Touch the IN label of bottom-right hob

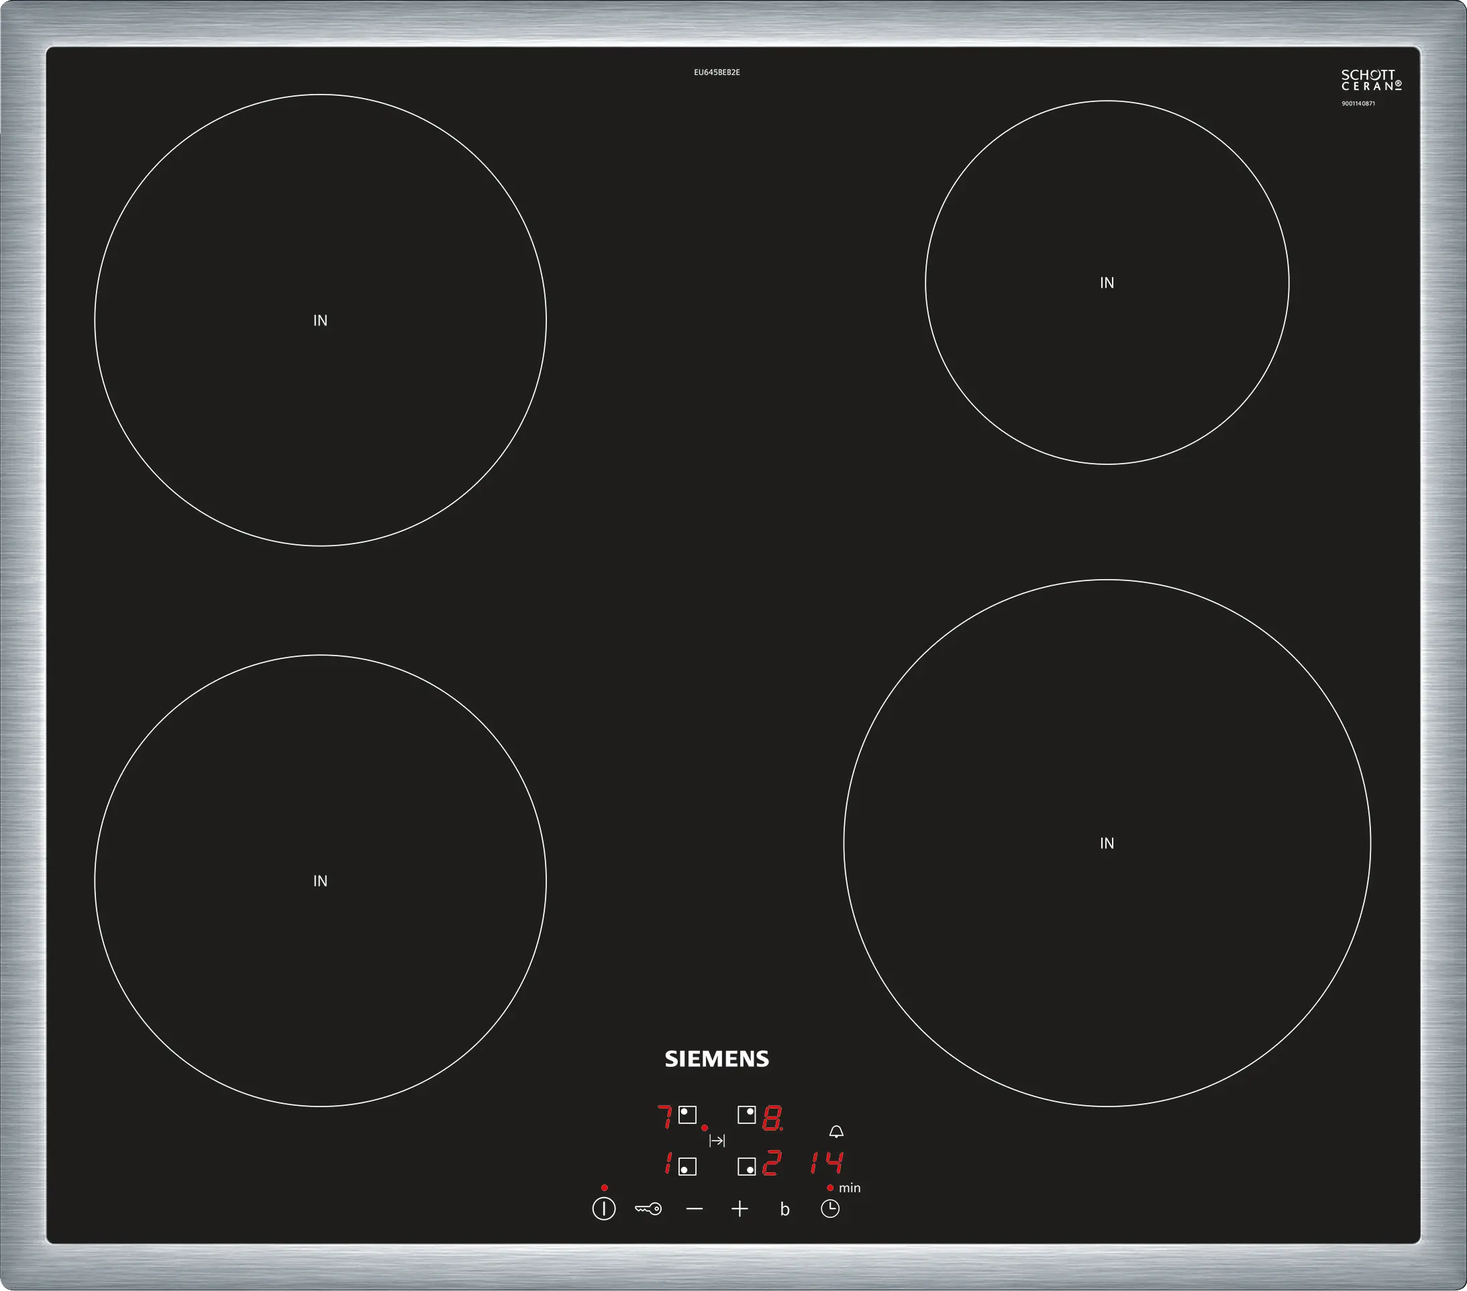(1107, 843)
